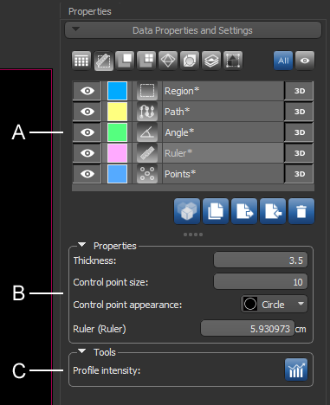Screen dimensions: 330x405
Task: Click the Control point size field
Action: coord(261,282)
